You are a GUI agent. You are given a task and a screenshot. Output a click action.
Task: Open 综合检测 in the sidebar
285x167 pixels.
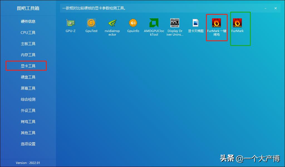click(28, 99)
